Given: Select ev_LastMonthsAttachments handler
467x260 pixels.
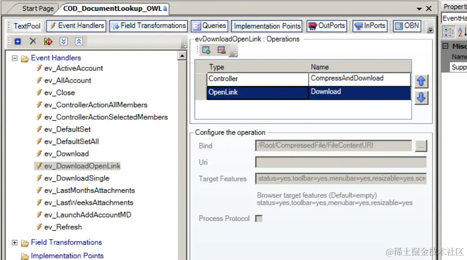Looking at the screenshot, I should (89, 190).
